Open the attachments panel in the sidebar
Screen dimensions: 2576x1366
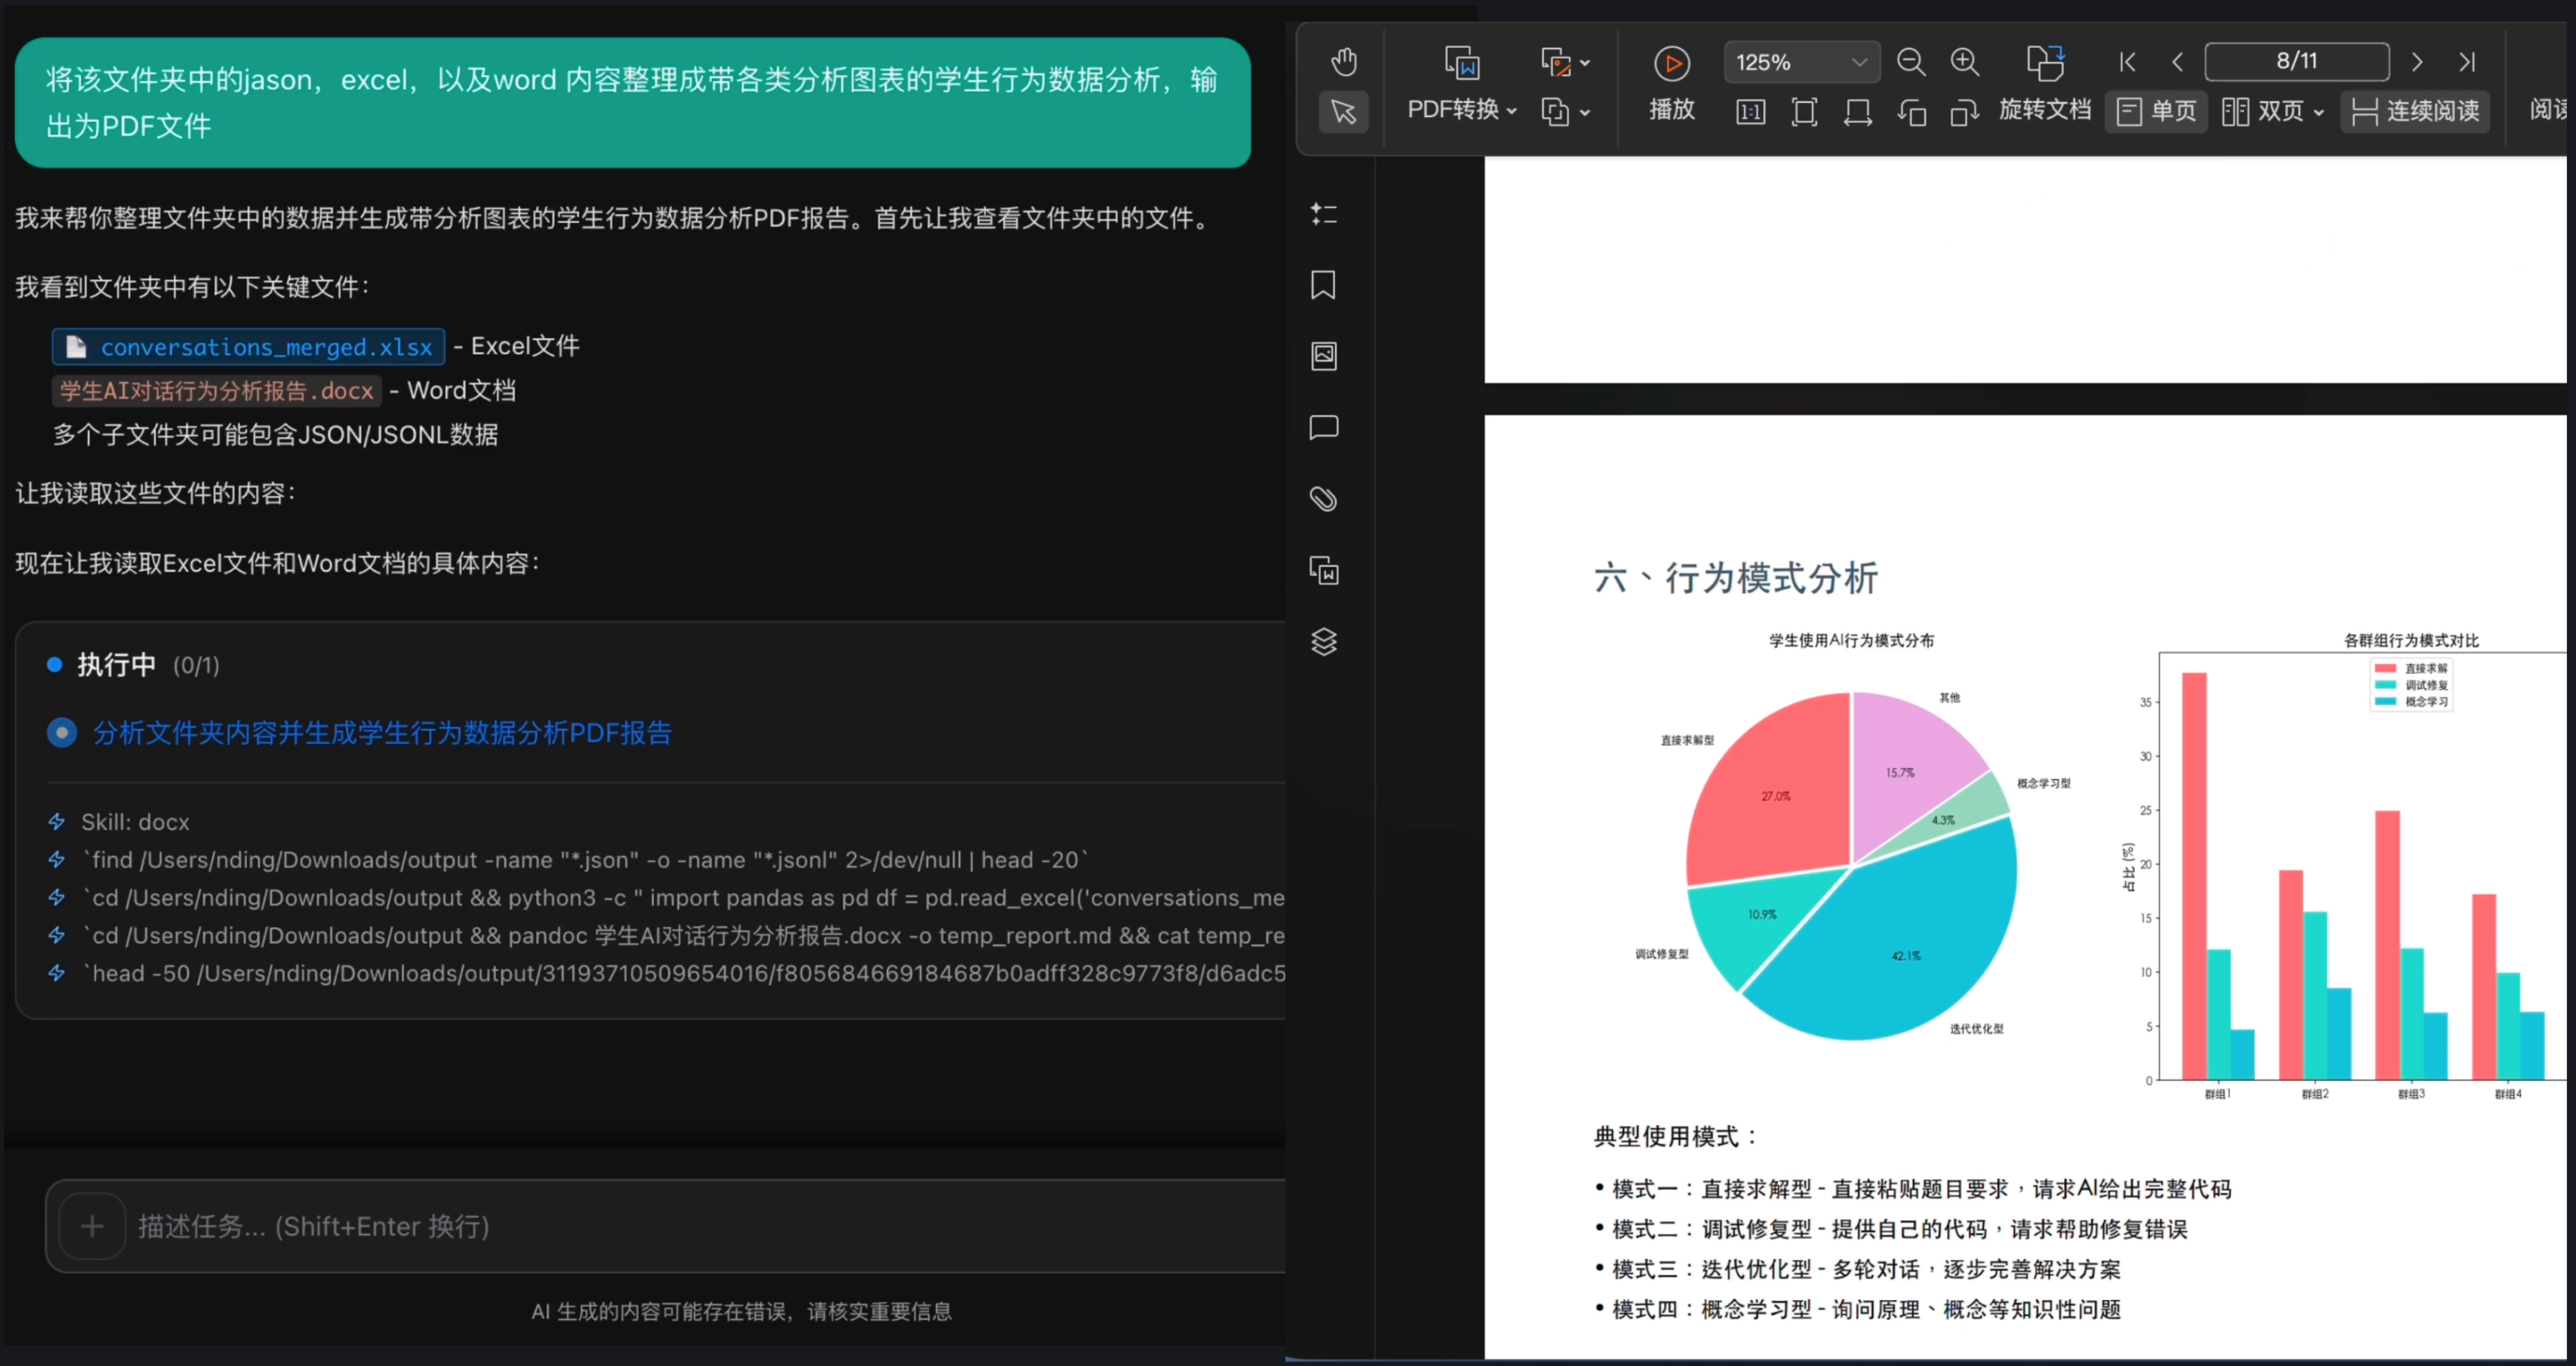click(x=1323, y=497)
